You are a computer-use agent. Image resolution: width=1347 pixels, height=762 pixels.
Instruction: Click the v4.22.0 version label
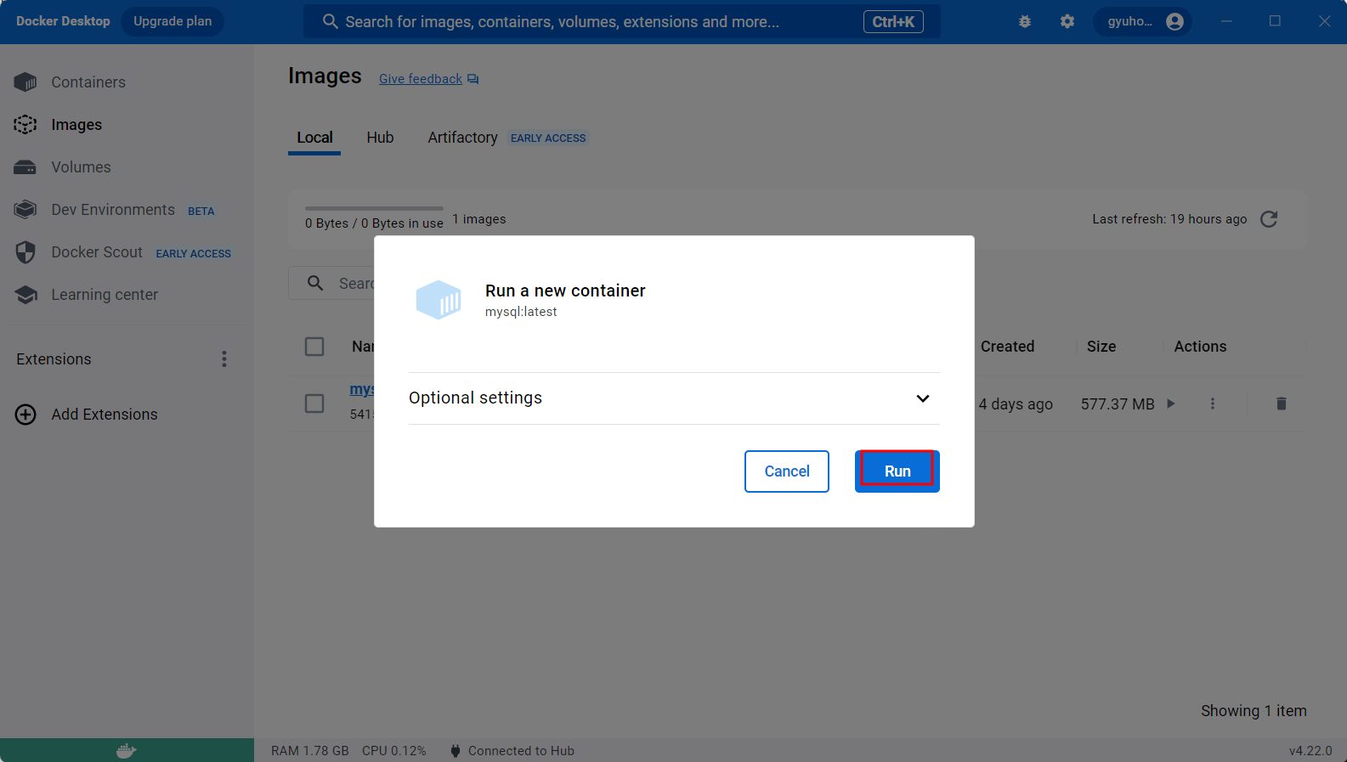pyautogui.click(x=1310, y=751)
